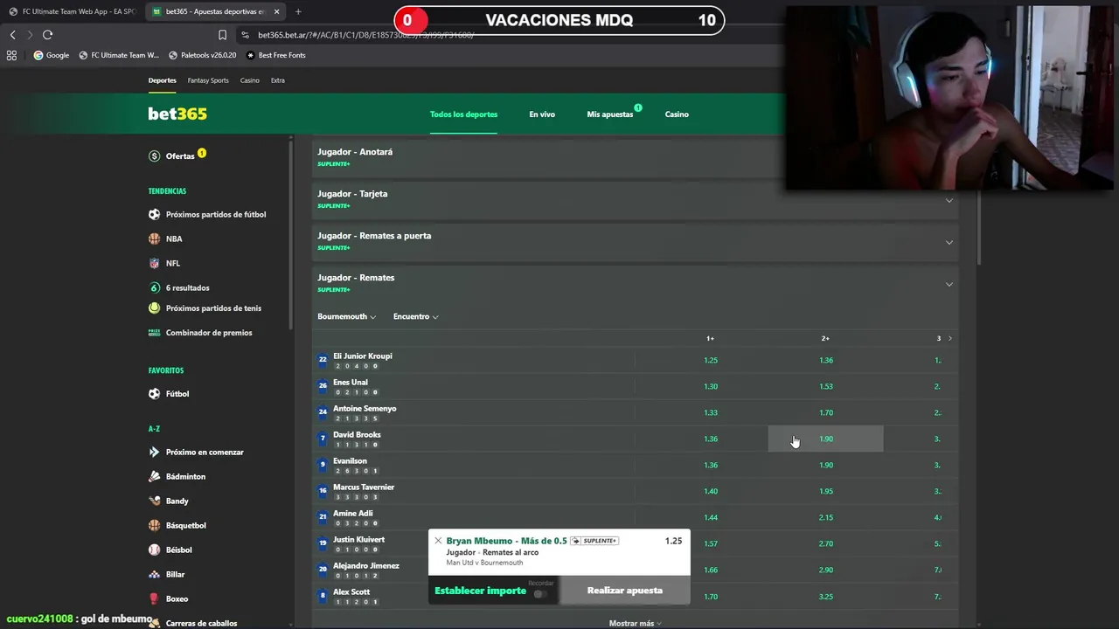Open a new browser tab

coord(298,11)
